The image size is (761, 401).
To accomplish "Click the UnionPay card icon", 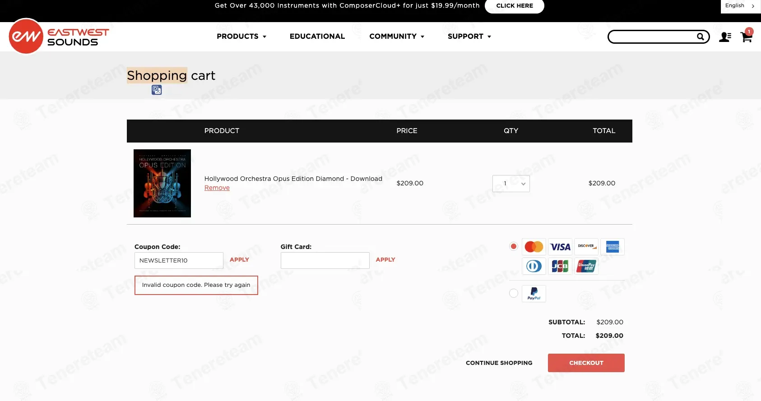I will [586, 266].
